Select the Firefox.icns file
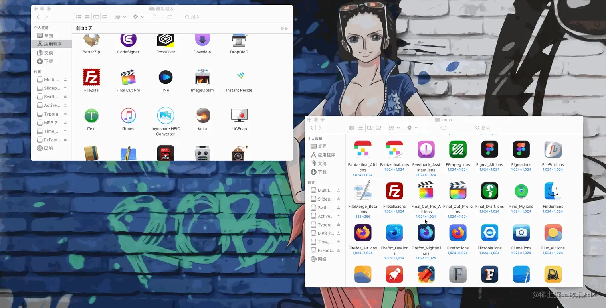Screen dimensions: 606x308 tap(458, 233)
